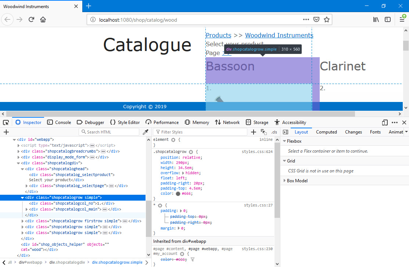Bookmark this page with star icon
409x267 pixels.
tap(327, 19)
